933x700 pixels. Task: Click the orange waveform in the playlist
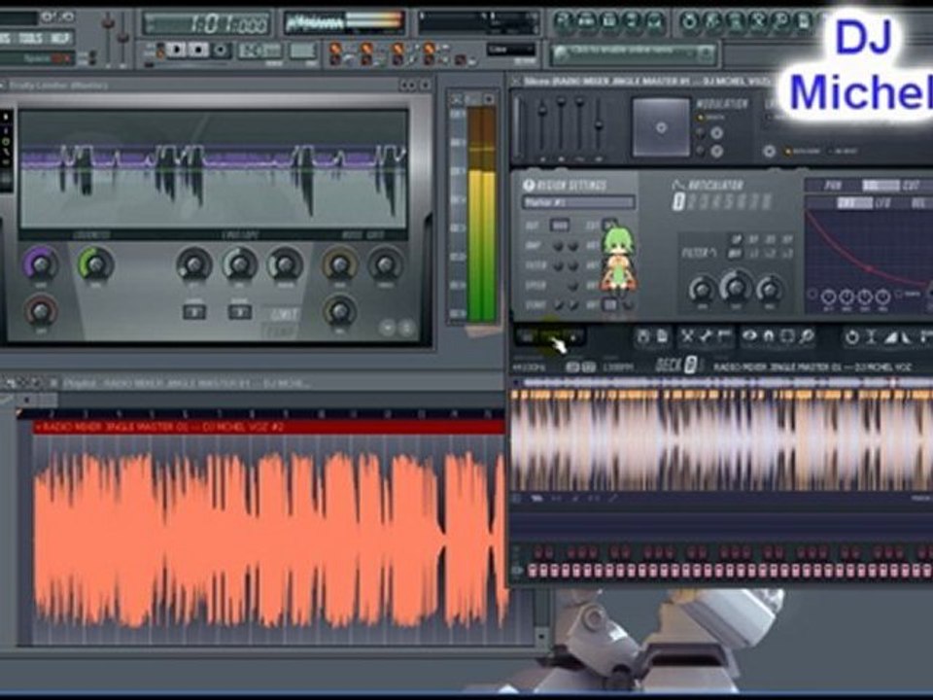tap(269, 539)
